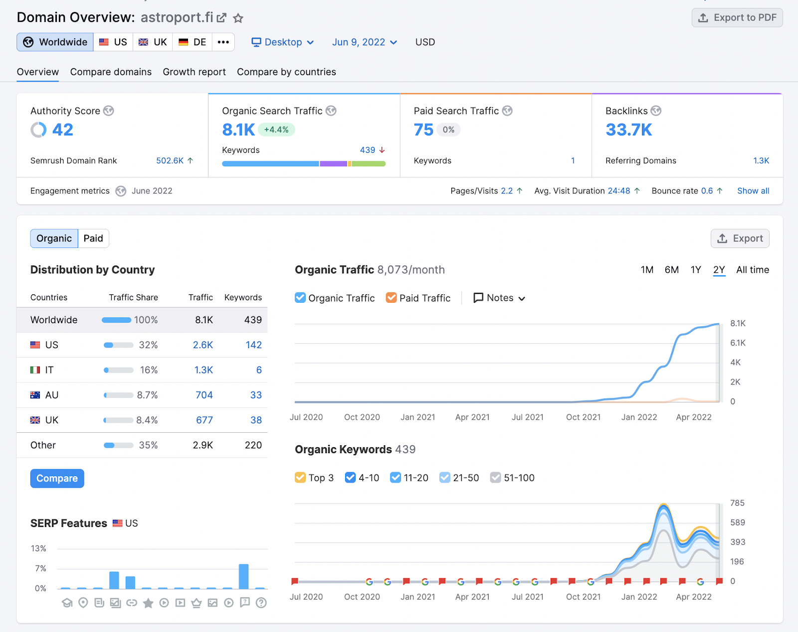
Task: Open the Notes dropdown
Action: [499, 298]
